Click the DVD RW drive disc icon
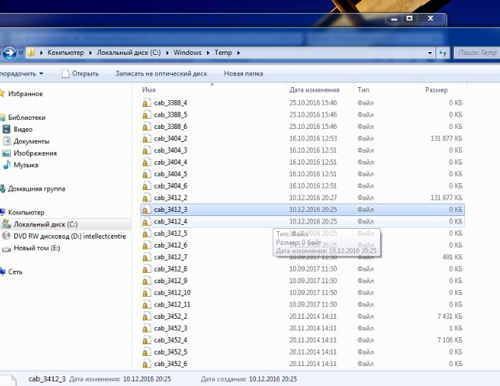This screenshot has width=500, height=386. (x=6, y=236)
